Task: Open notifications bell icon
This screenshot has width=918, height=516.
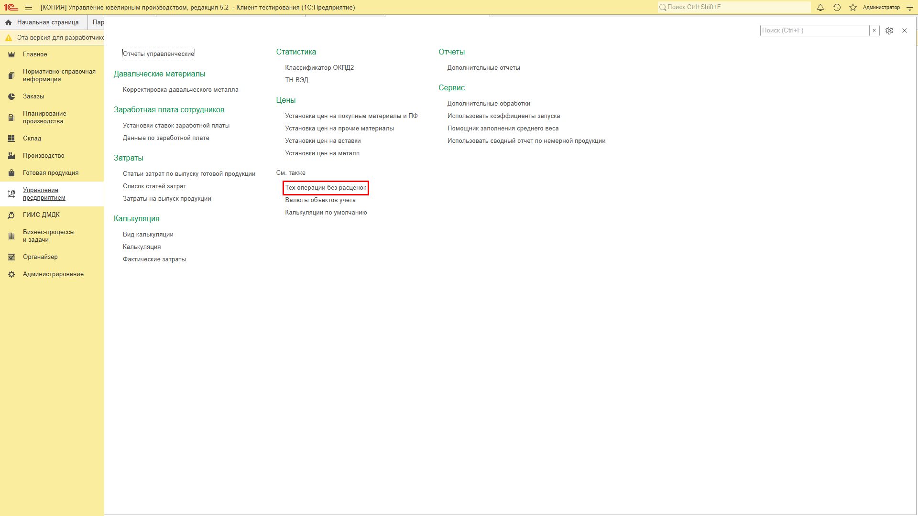Action: click(820, 7)
